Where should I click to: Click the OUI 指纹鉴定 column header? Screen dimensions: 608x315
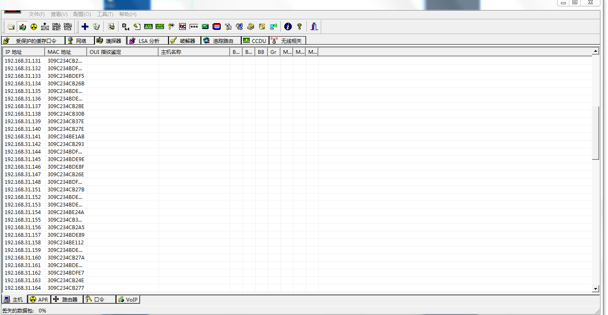(x=122, y=52)
